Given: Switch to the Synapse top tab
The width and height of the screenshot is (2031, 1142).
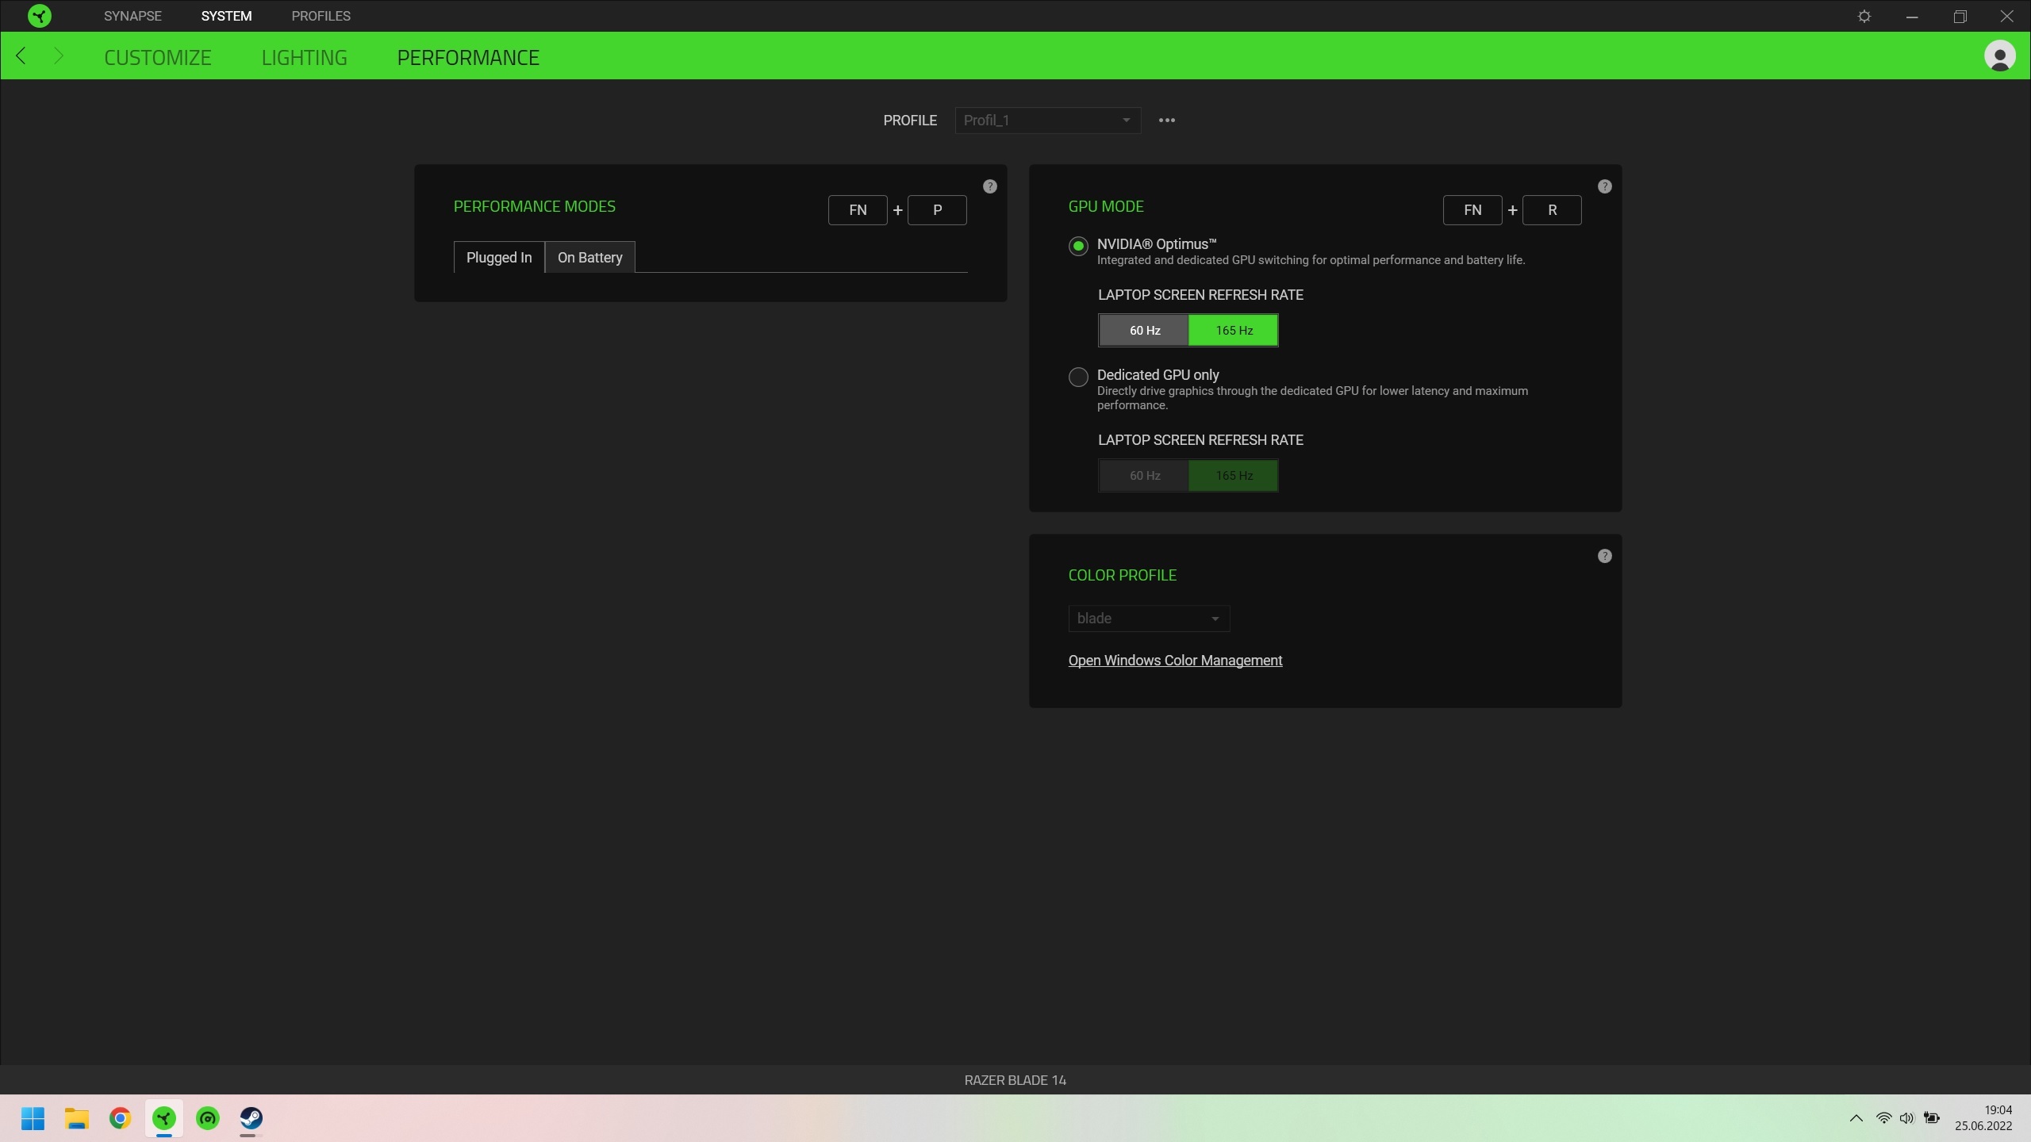Looking at the screenshot, I should pos(132,16).
